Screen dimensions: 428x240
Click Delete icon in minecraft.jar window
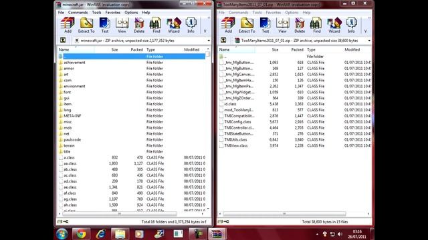coord(139,25)
